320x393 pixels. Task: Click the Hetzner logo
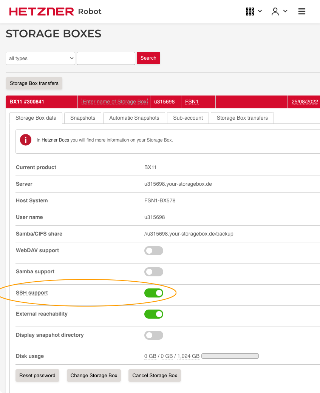coord(42,11)
